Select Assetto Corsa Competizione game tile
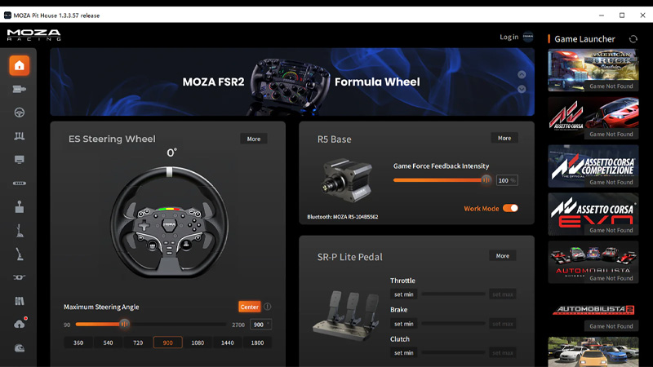The height and width of the screenshot is (367, 653). tap(593, 166)
